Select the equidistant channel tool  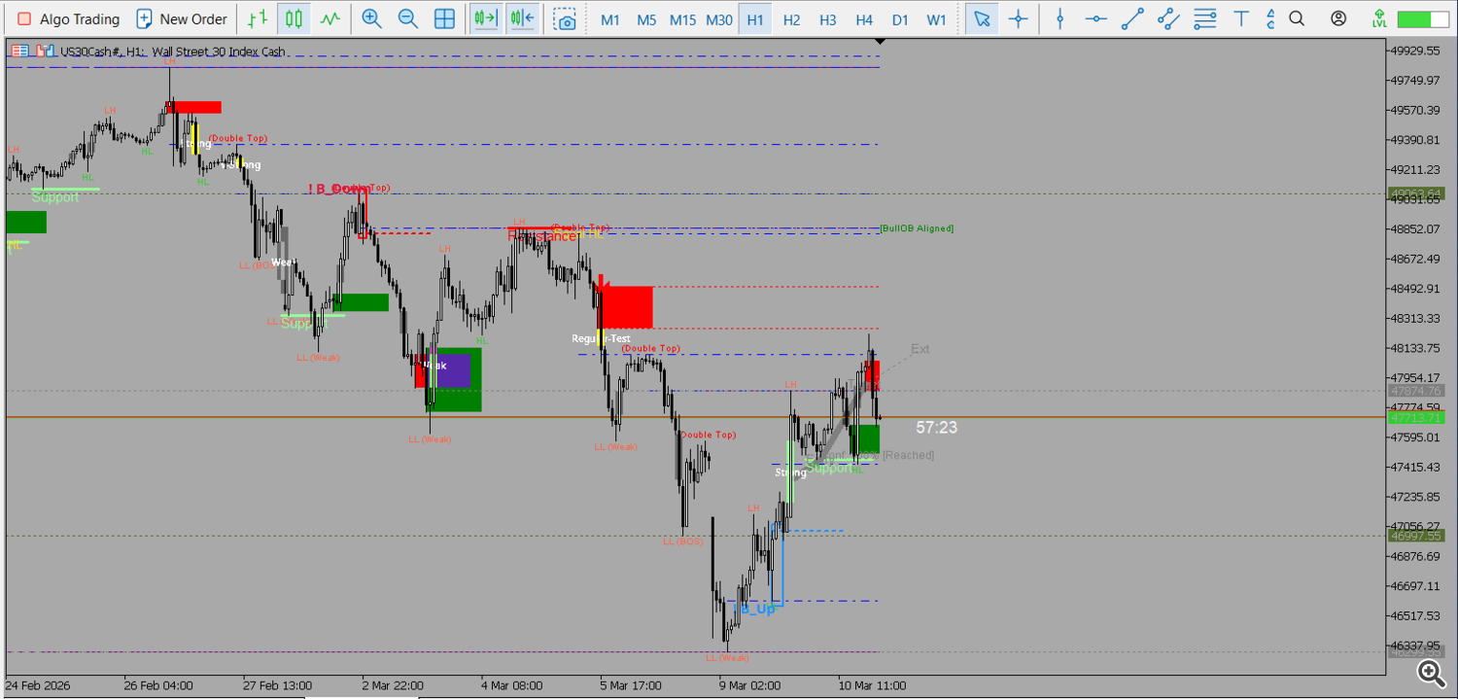tap(1169, 18)
